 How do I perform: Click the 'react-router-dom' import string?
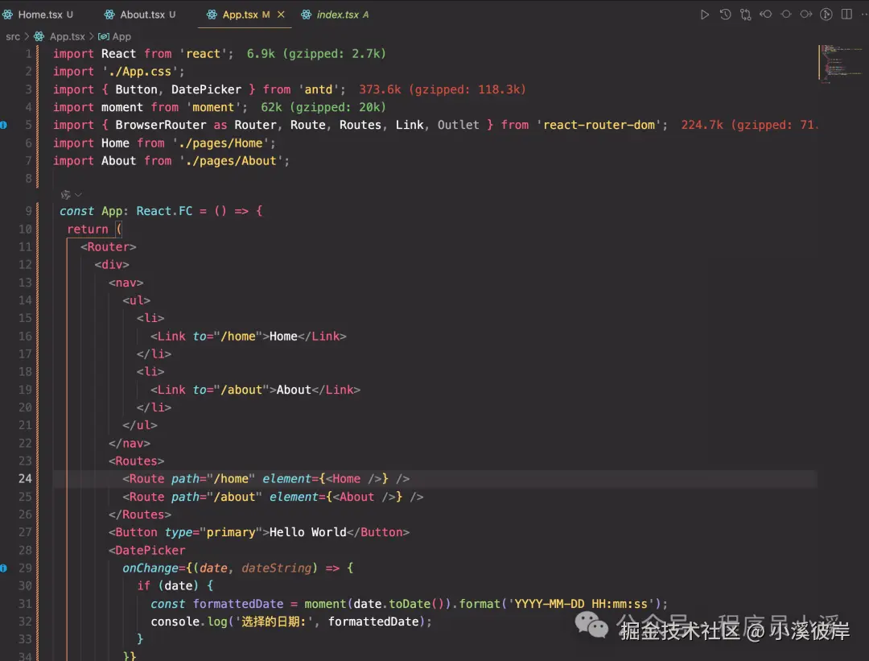click(599, 125)
